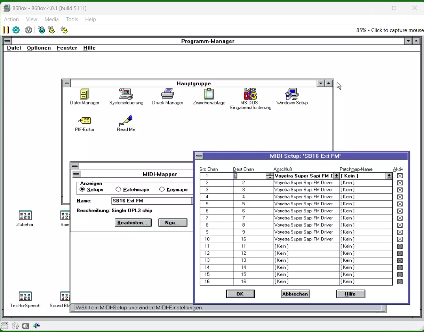Open the Hauptgruppe window system menu box
Viewport: 424px width, 332px height.
[x=67, y=84]
